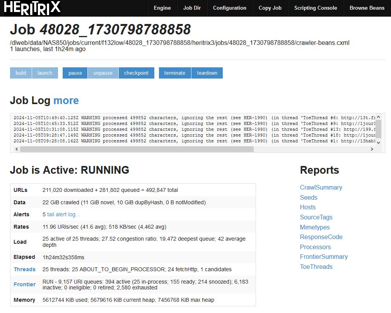Screen dimensions: 391x313
Task: Click the Reports heading
Action: pyautogui.click(x=319, y=170)
